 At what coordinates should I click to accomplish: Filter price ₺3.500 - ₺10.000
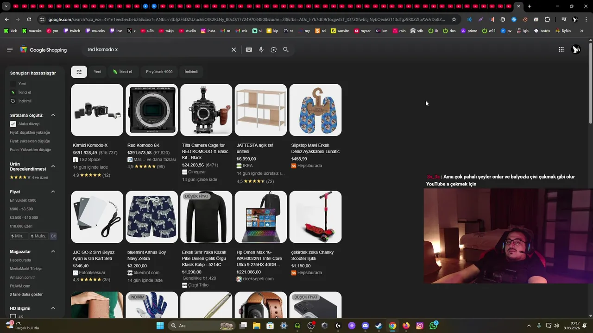pos(24,217)
